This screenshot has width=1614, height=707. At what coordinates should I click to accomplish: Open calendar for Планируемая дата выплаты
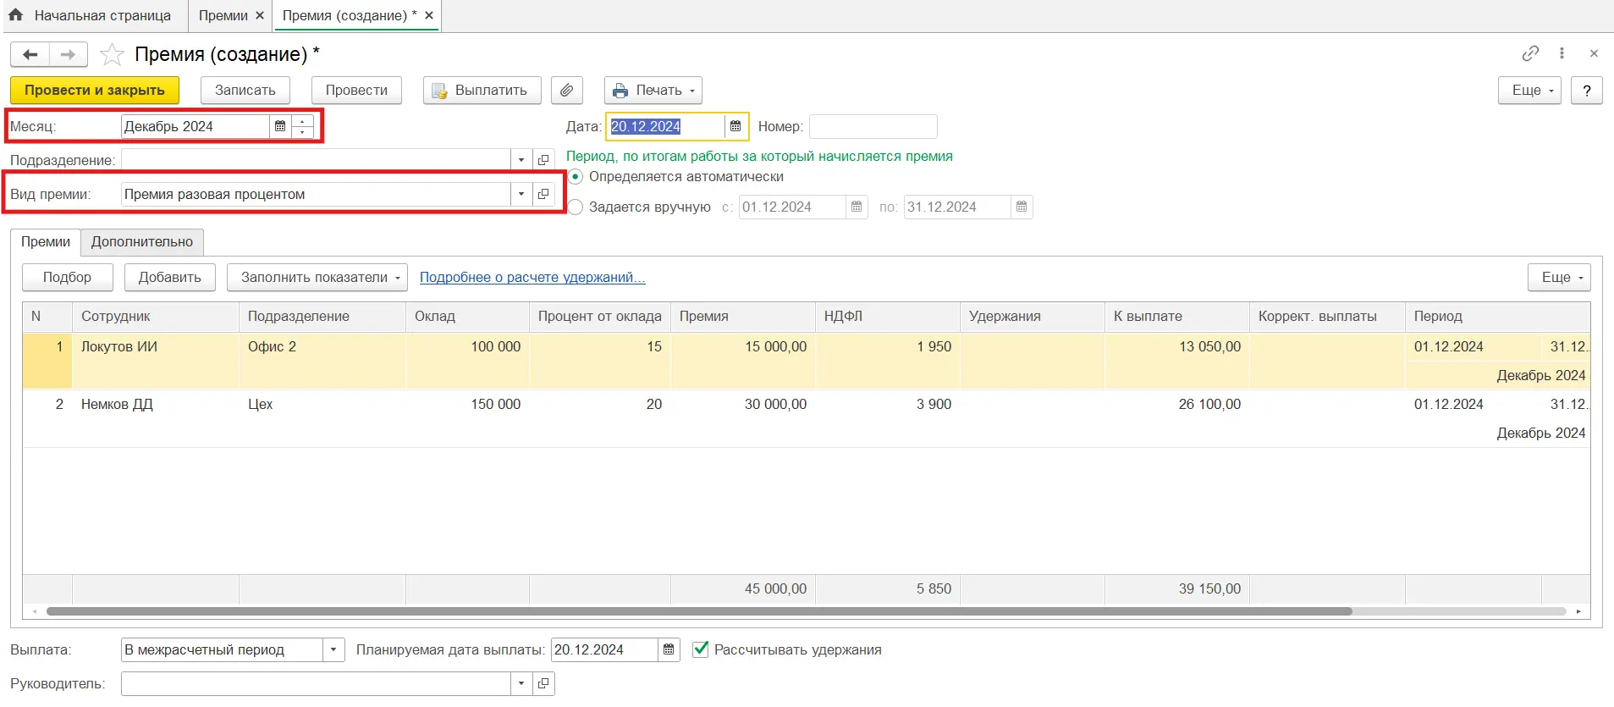point(669,649)
